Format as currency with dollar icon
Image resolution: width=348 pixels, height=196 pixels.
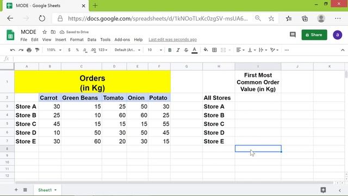(x=69, y=50)
